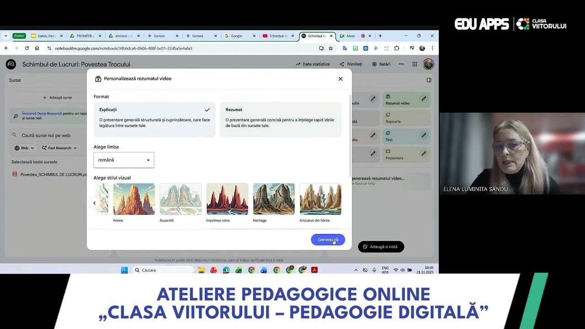Choose the Imprimeu retro visual style
Screen dimensions: 585x329
coord(227,199)
